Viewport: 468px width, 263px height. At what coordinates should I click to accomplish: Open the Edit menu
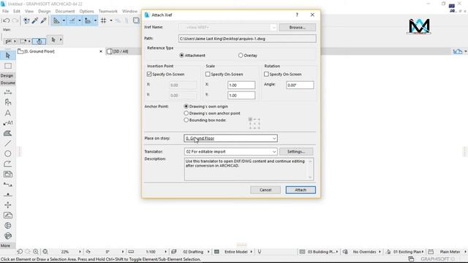tap(17, 12)
